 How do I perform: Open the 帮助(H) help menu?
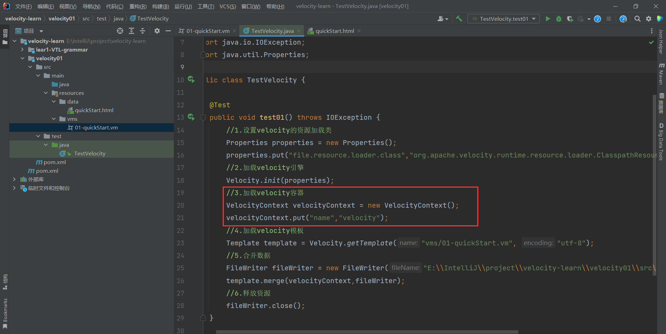(275, 7)
